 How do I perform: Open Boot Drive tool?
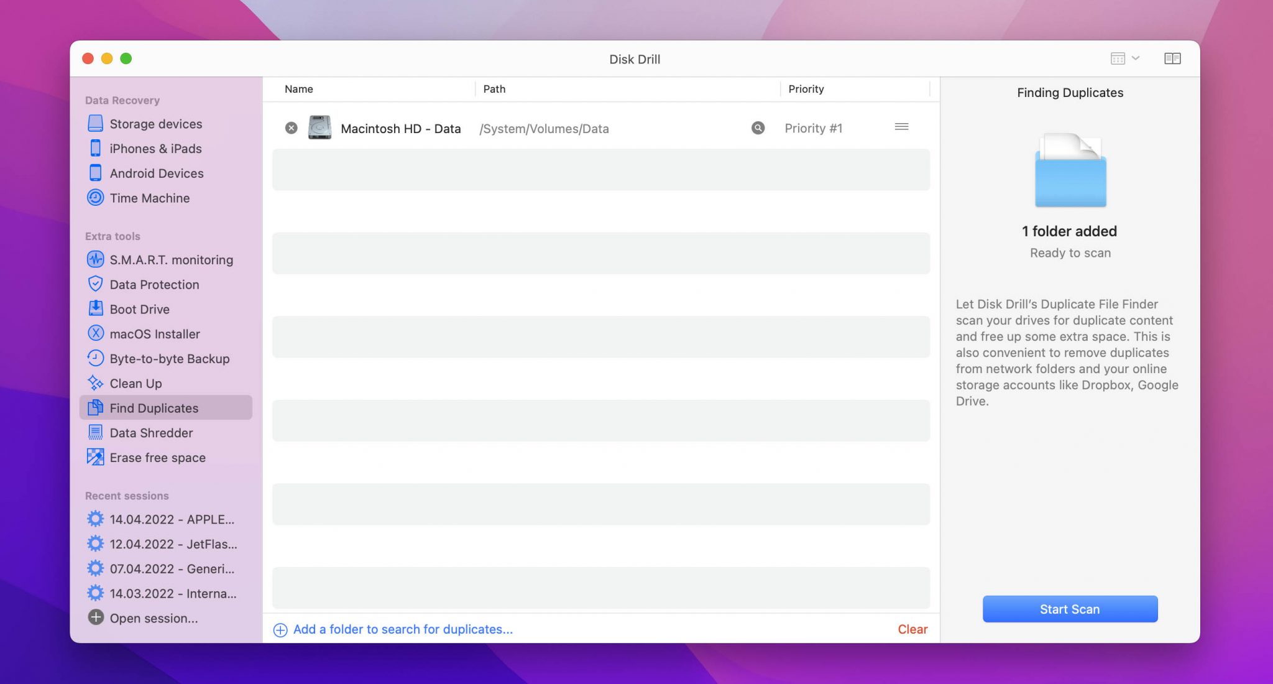point(140,309)
